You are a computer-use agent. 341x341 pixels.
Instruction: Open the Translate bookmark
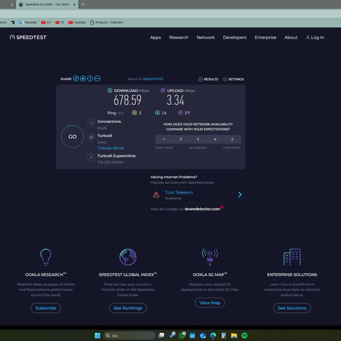(28, 22)
